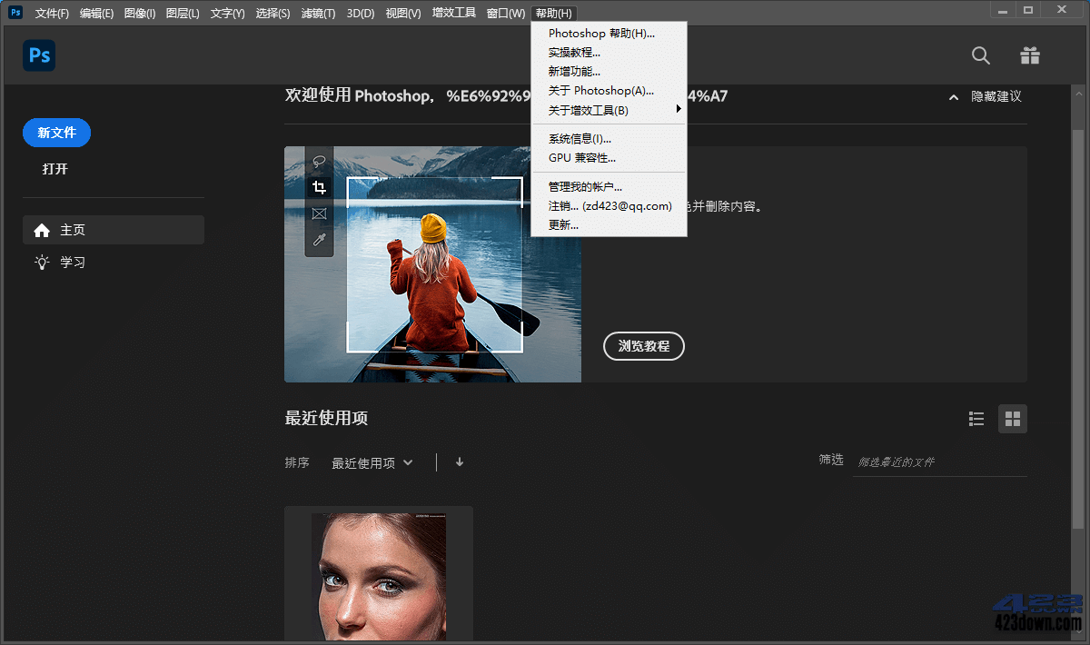The image size is (1090, 645).
Task: Click the 新文件 button
Action: coord(56,132)
